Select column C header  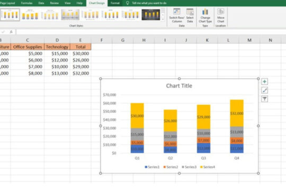[x=28, y=40]
